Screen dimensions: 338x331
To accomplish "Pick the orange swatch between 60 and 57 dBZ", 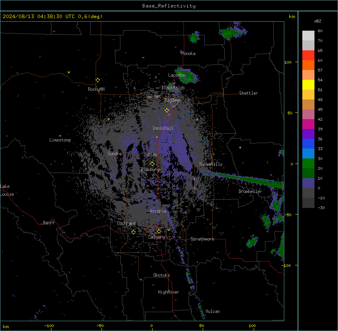I will 308,65.
